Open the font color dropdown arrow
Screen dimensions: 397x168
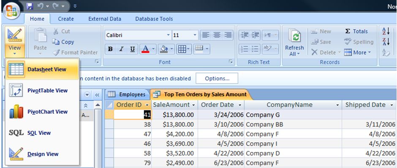click(154, 49)
